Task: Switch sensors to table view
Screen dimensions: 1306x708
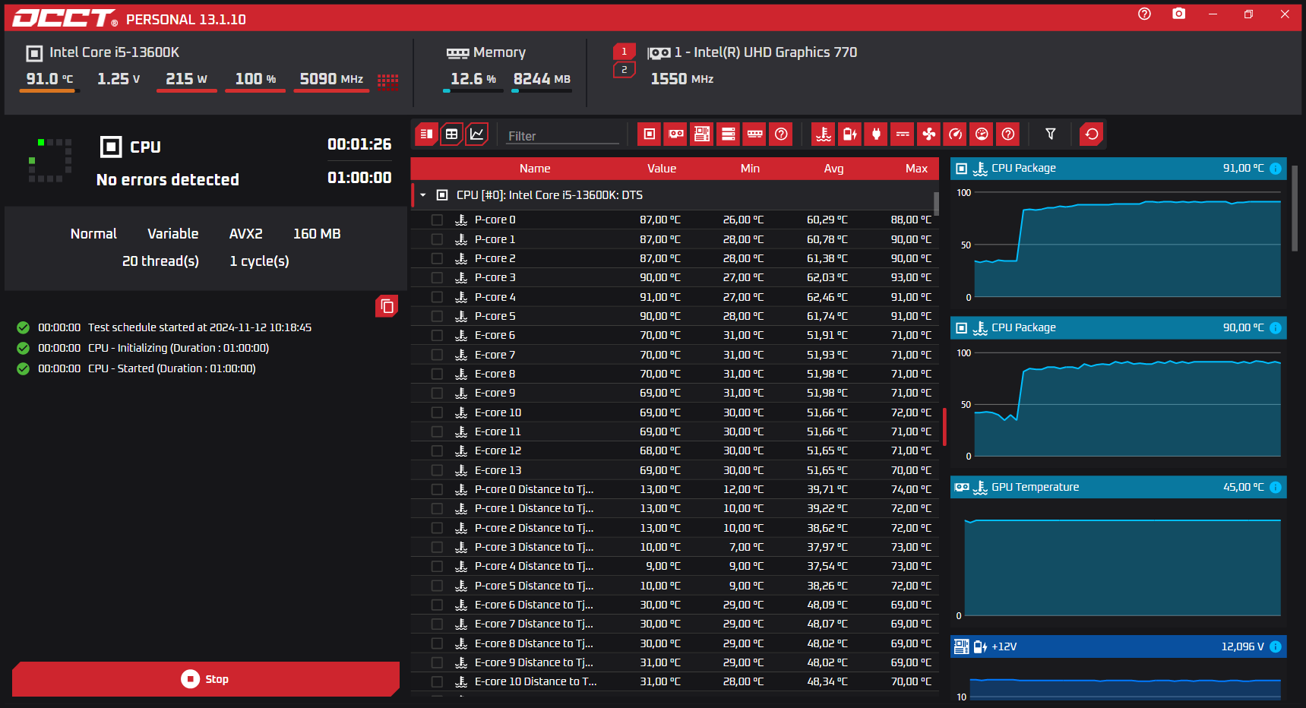Action: (451, 134)
